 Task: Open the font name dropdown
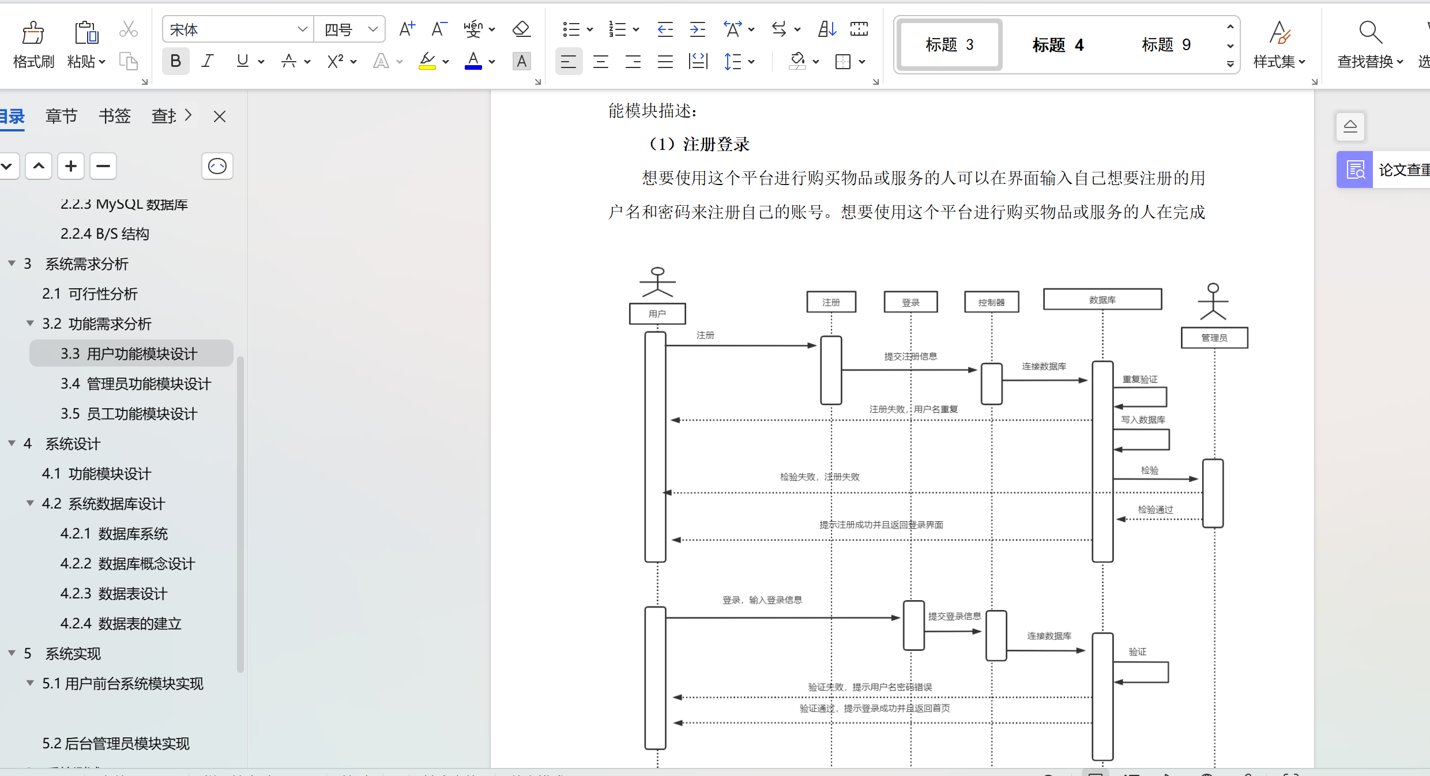click(x=302, y=29)
